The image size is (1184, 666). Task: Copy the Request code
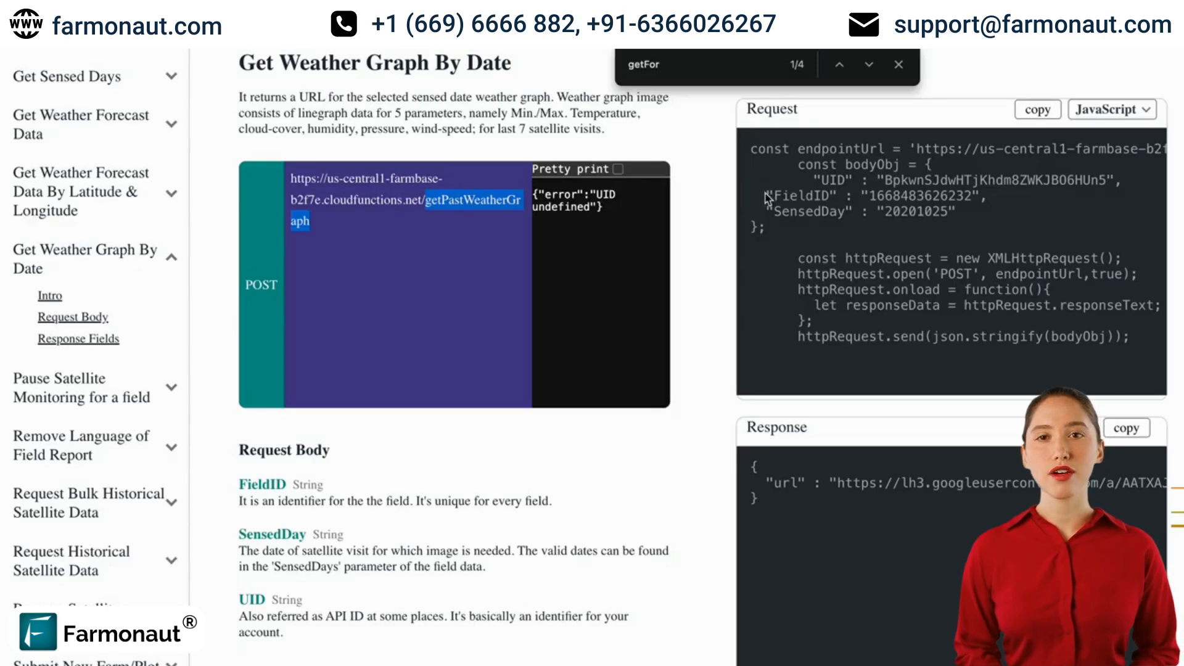point(1037,110)
